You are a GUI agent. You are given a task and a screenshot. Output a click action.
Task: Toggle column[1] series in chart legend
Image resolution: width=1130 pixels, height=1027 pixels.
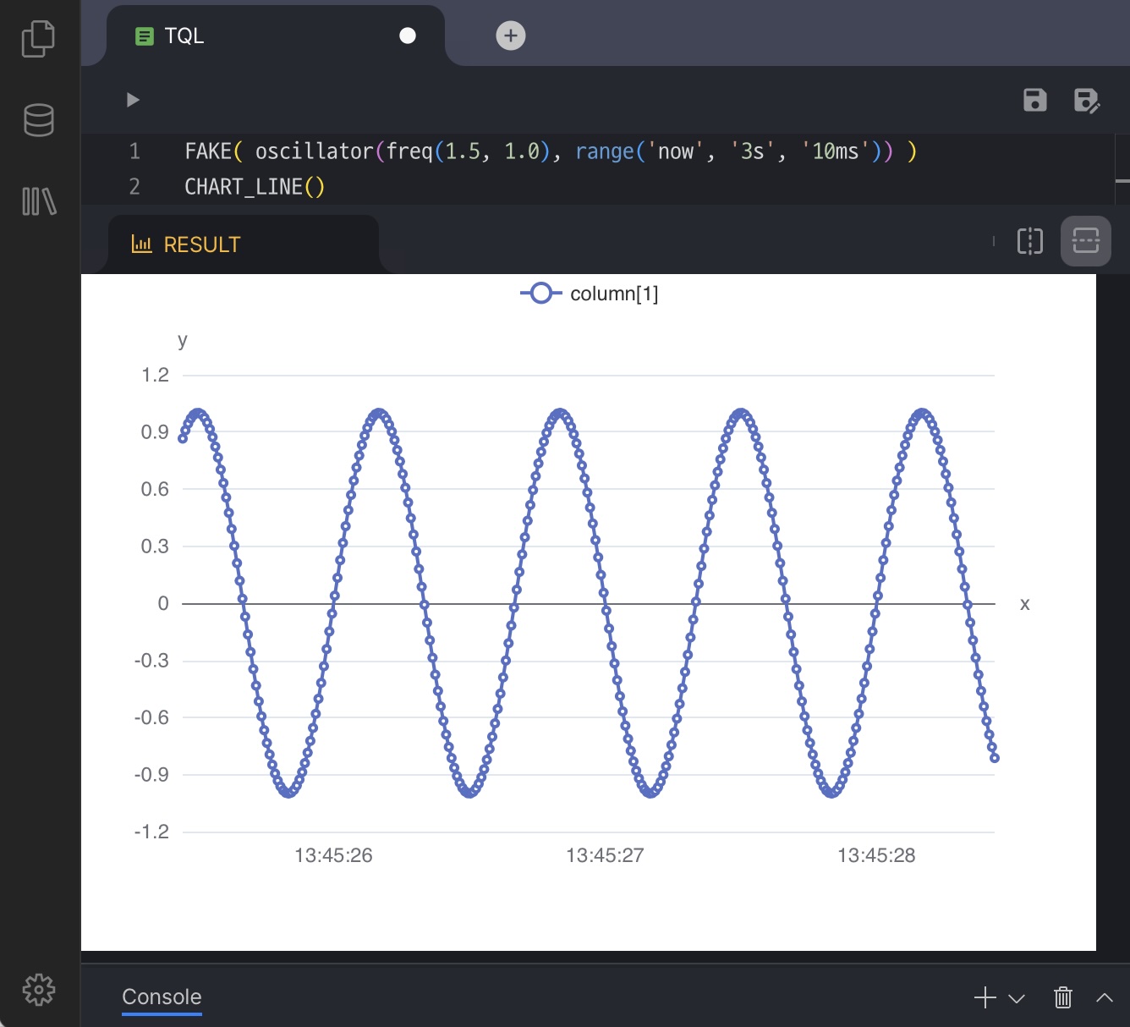pos(590,294)
